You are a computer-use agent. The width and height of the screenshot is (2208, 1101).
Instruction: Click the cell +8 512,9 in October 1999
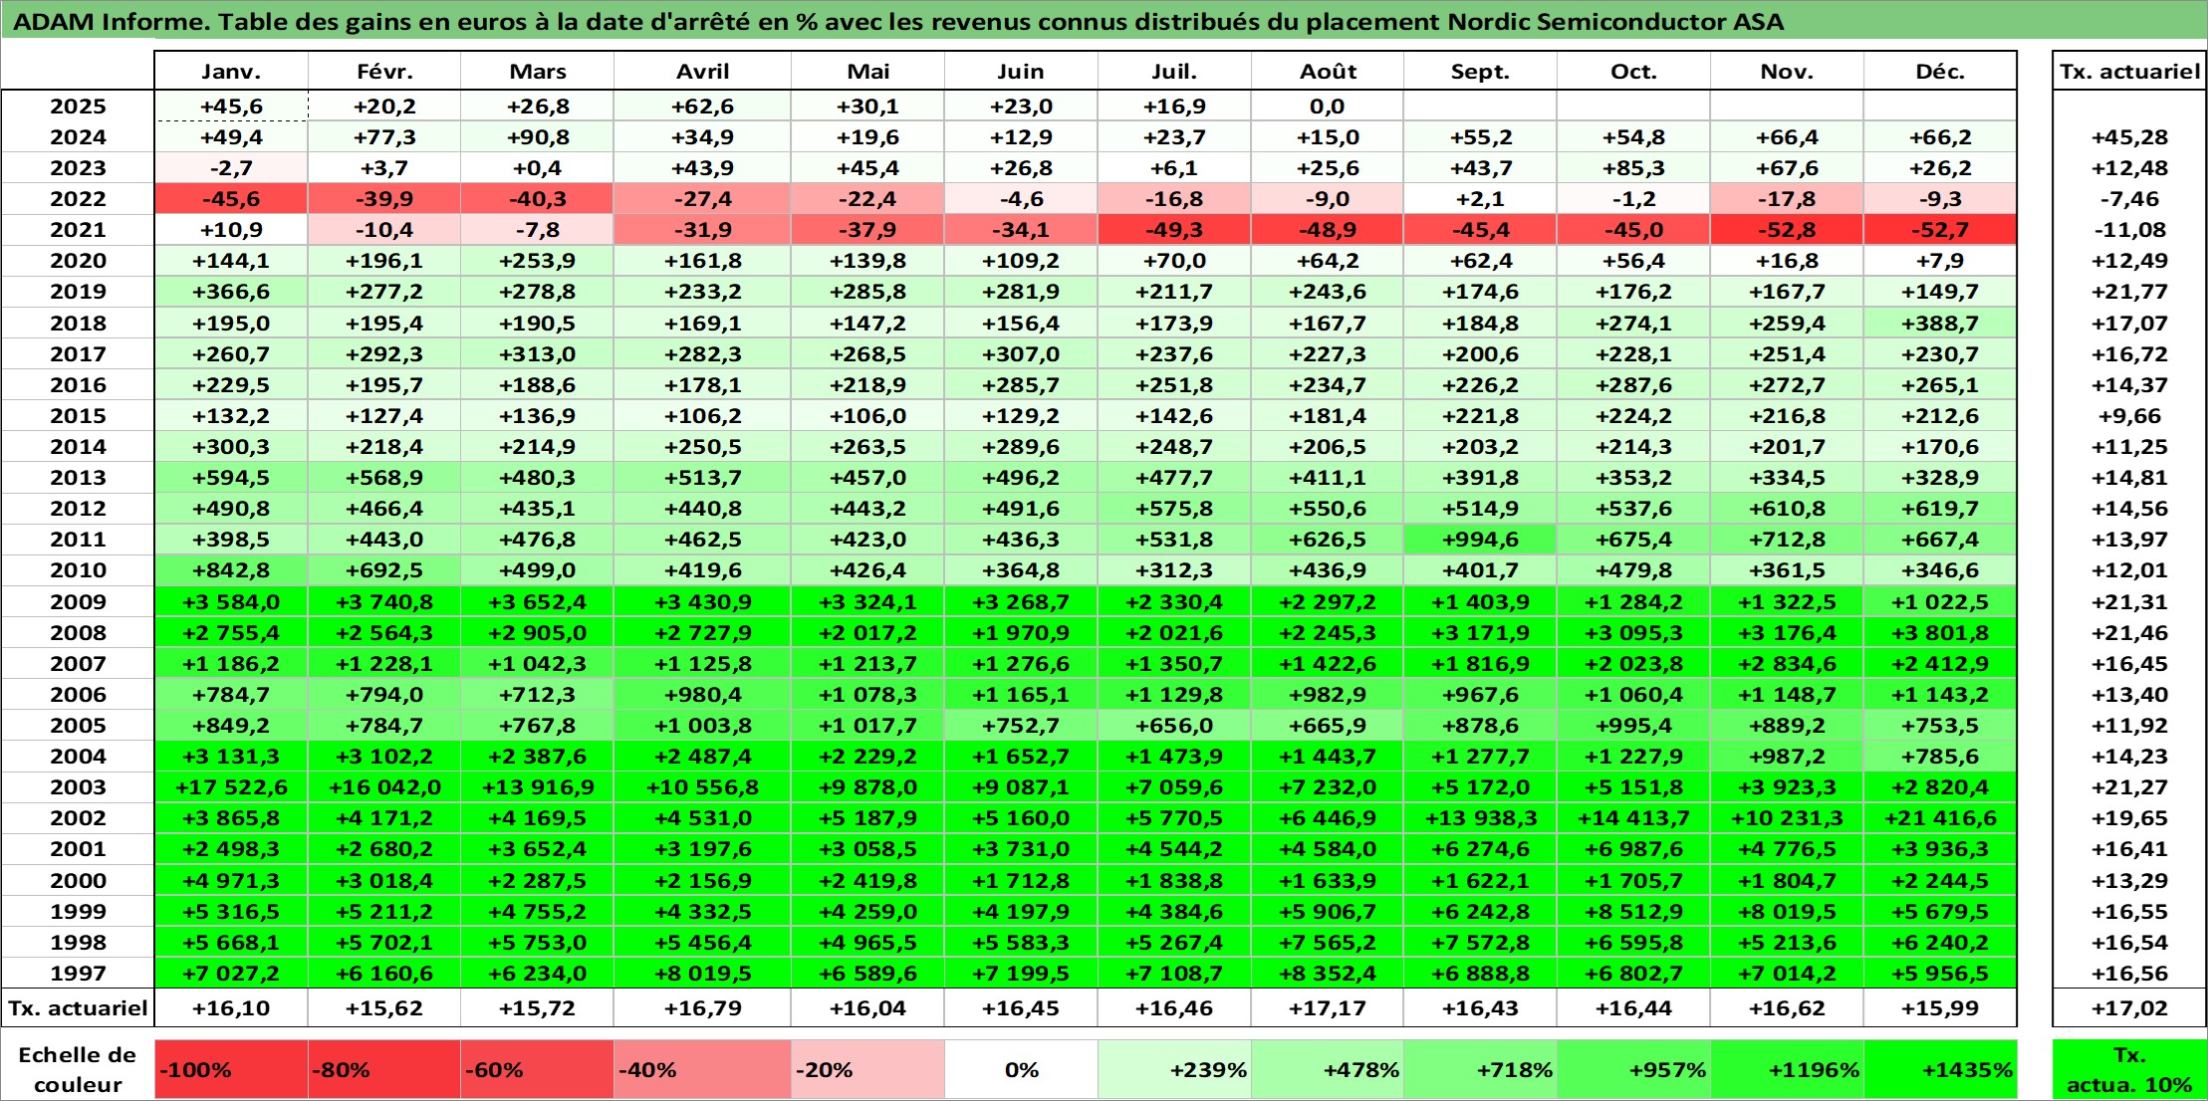[x=1633, y=912]
